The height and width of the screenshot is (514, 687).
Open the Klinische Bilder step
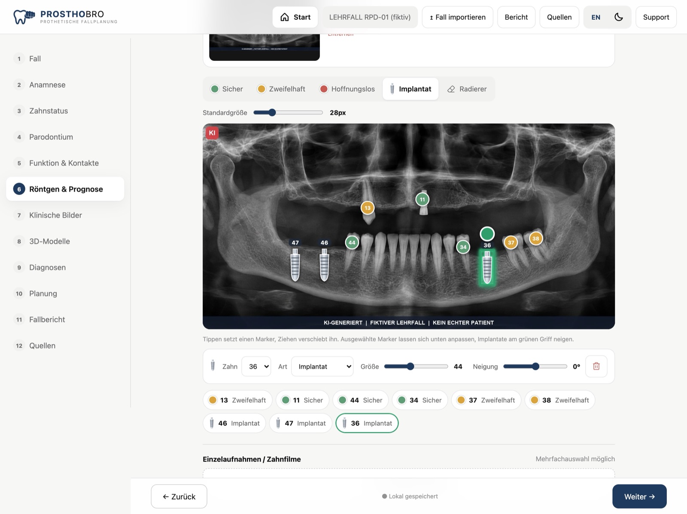(65, 215)
